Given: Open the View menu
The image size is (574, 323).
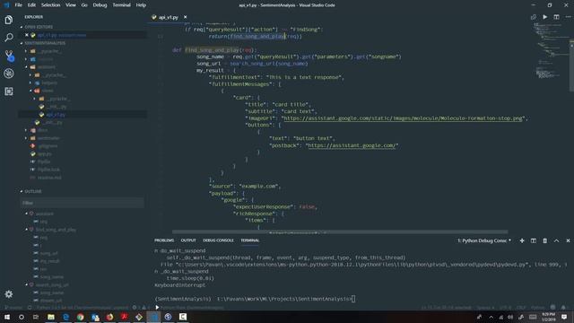Looking at the screenshot, I should click(x=71, y=5).
